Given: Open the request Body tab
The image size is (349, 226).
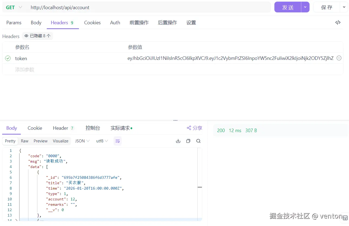Looking at the screenshot, I should click(x=36, y=23).
